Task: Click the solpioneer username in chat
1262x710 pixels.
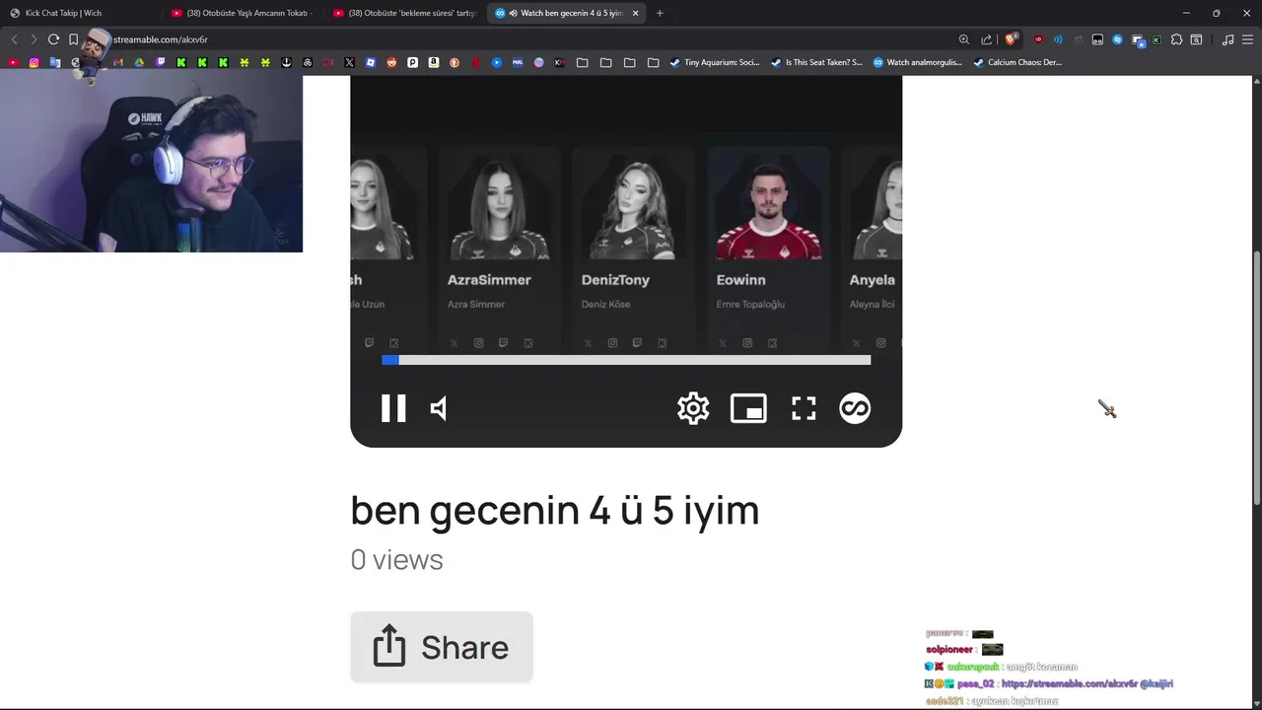Action: click(948, 650)
